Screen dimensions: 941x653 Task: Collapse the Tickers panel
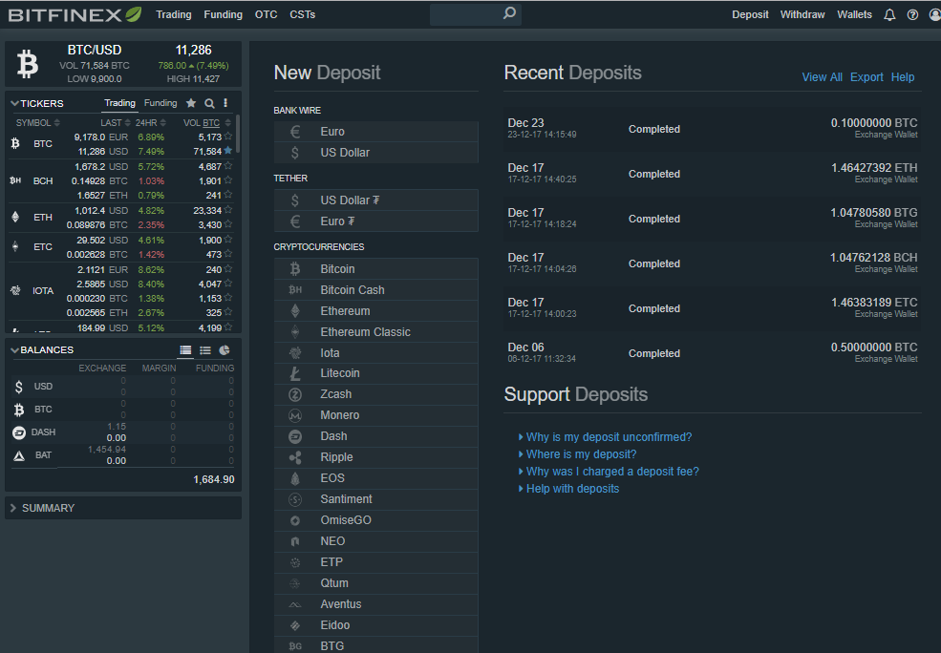point(14,103)
